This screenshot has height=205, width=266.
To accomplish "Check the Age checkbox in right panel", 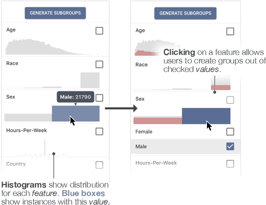I will point(230,31).
